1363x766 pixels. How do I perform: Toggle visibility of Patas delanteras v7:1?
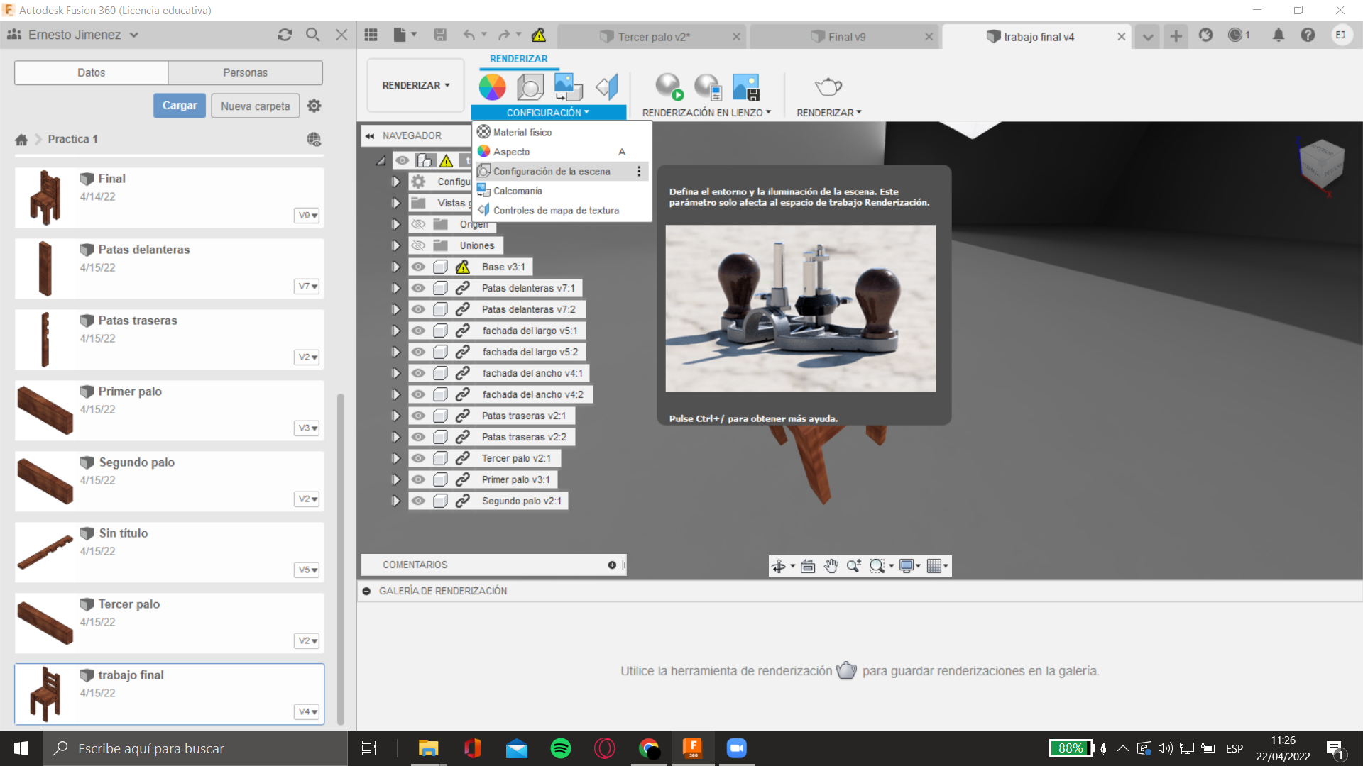[415, 287]
